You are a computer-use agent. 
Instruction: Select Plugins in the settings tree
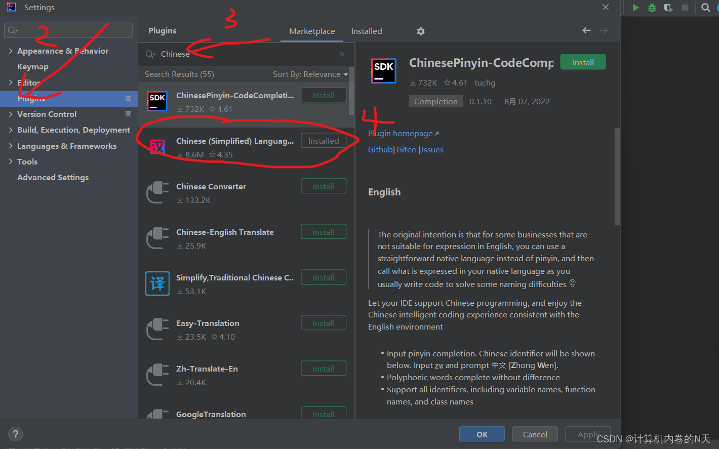69,99
